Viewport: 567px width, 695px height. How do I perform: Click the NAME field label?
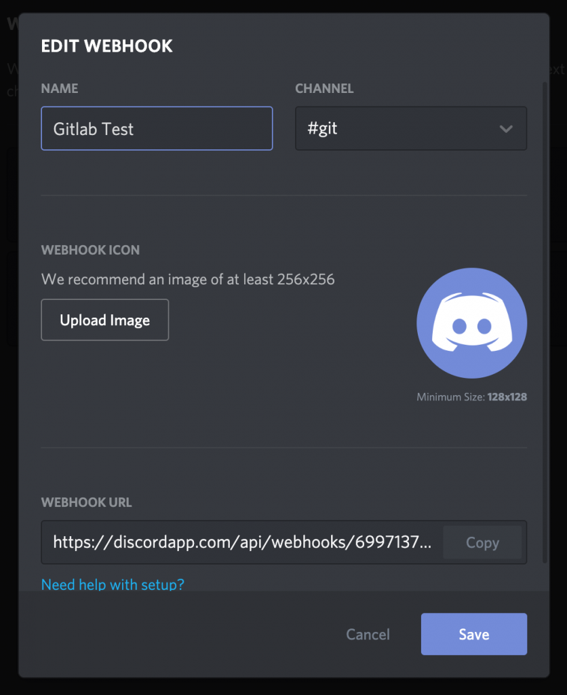tap(60, 88)
